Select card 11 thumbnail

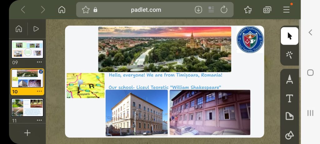tap(27, 107)
